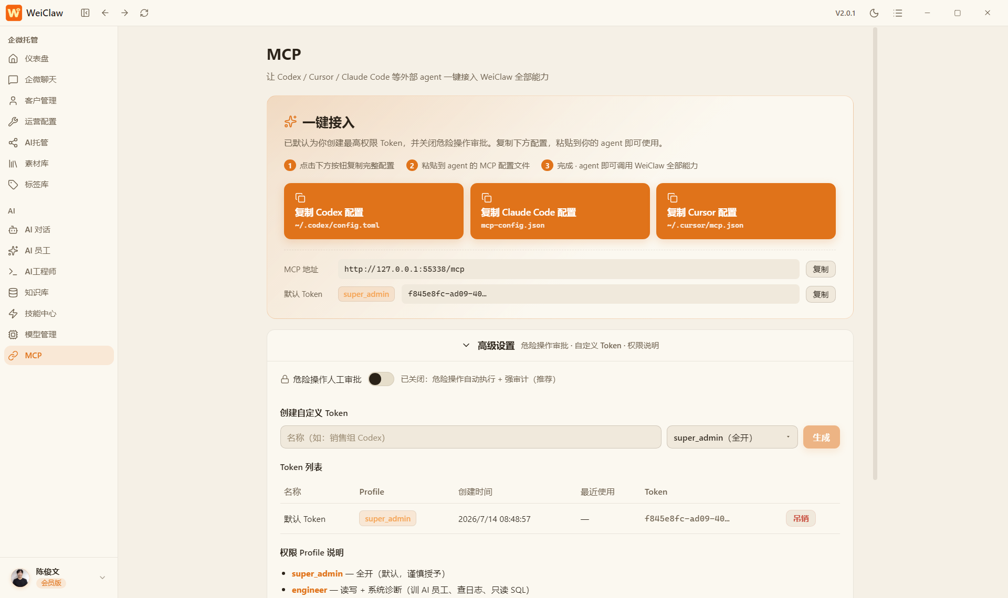Viewport: 1008px width, 598px height.
Task: Click the 最近使用 column header
Action: [x=597, y=492]
